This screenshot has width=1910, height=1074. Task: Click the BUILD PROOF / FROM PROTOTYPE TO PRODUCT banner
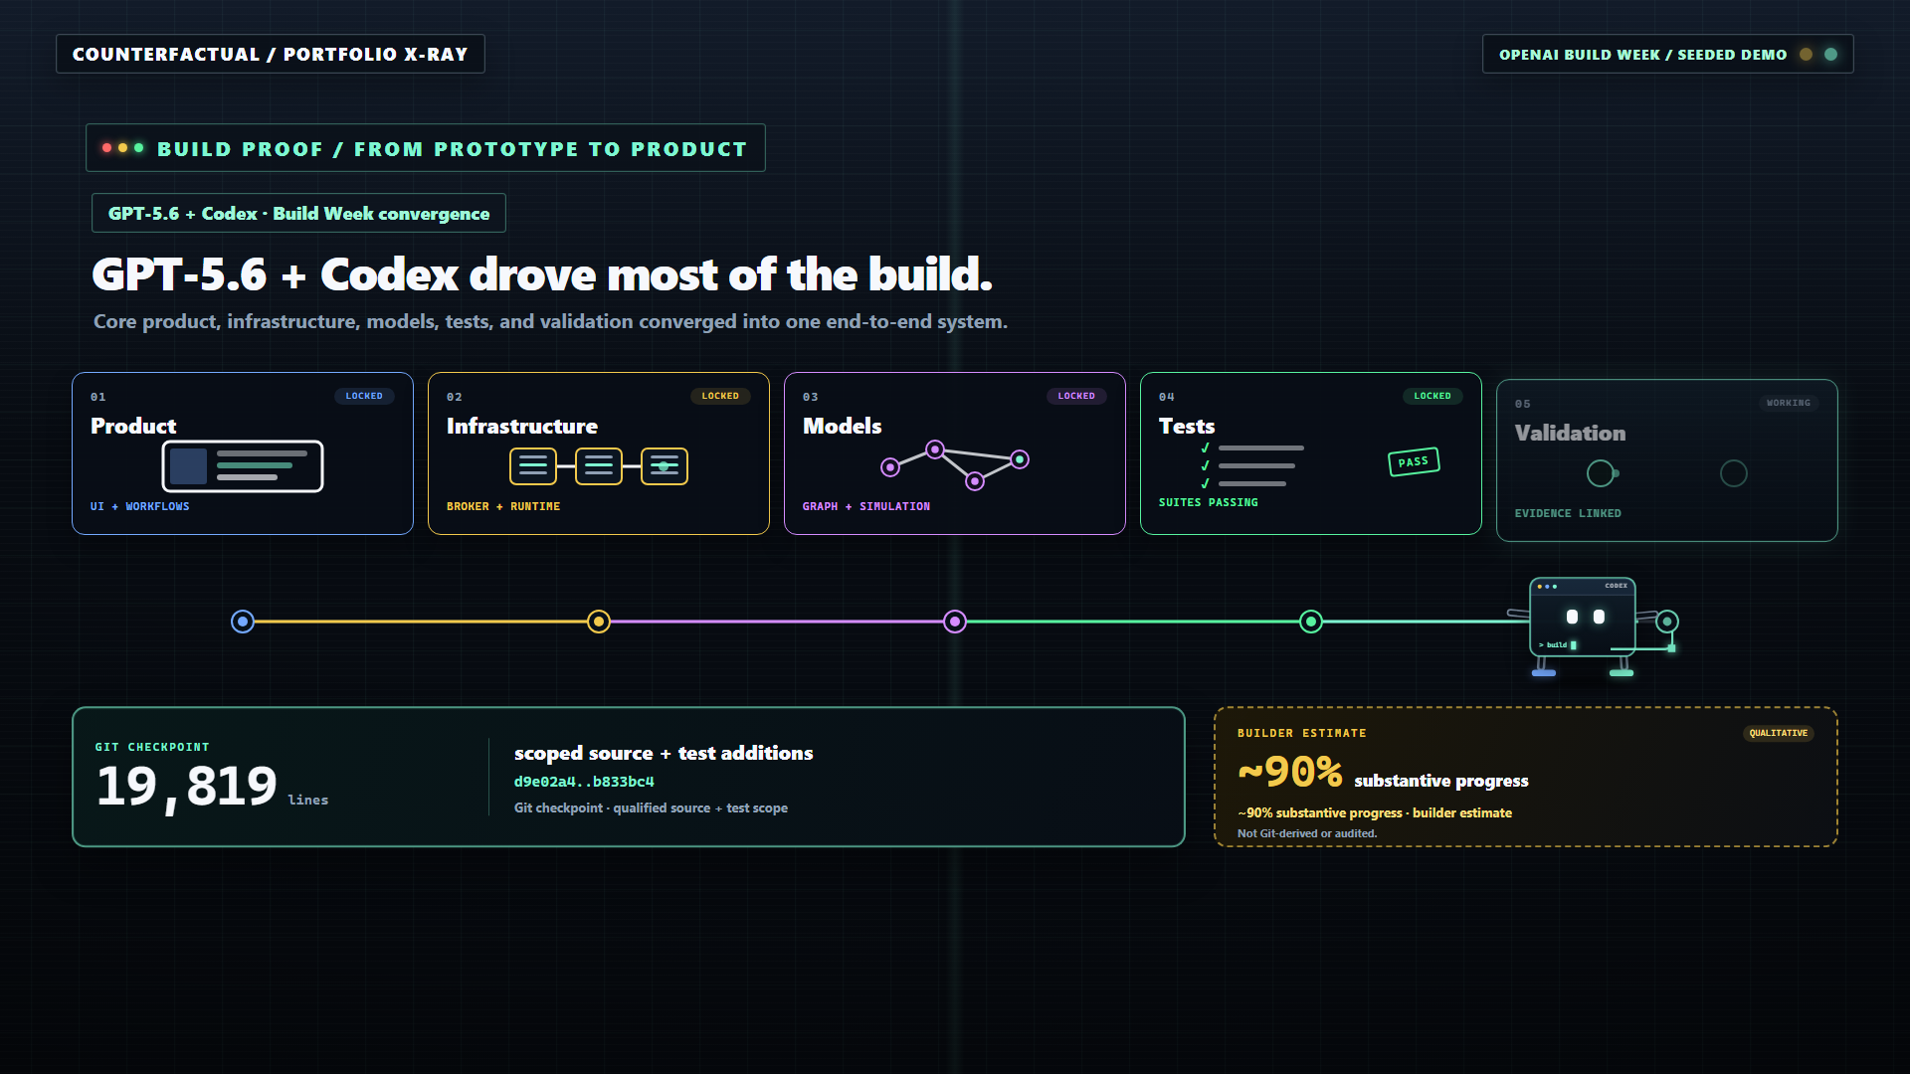click(426, 148)
